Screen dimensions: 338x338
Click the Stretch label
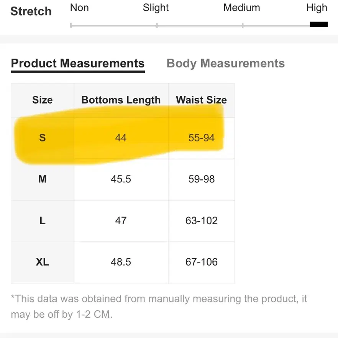[31, 11]
